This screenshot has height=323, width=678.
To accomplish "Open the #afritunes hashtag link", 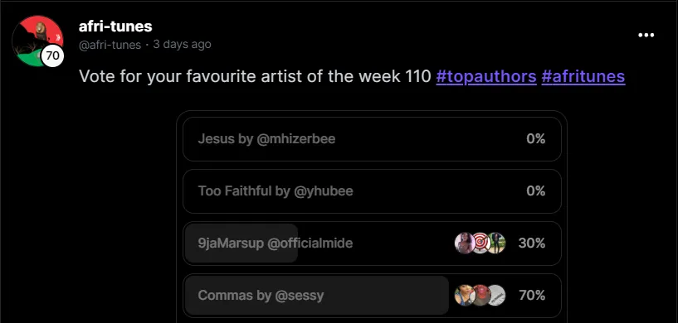I will tap(583, 76).
